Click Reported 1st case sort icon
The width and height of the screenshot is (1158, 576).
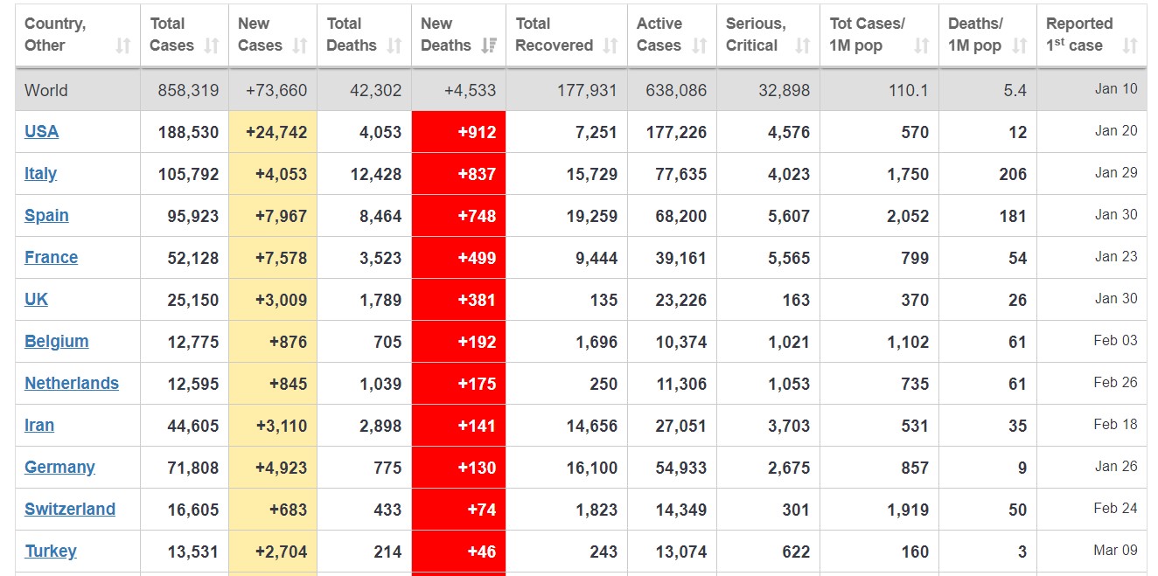[x=1130, y=45]
